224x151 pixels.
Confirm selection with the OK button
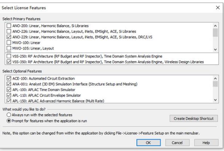click(149, 143)
